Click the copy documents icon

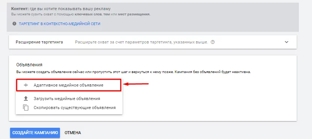26,108
